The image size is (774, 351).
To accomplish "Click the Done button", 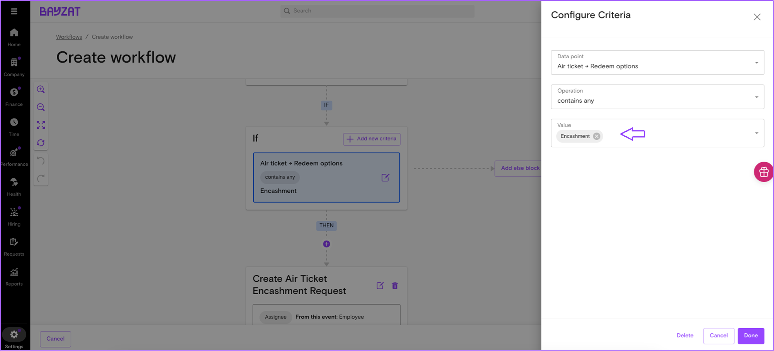I will pos(750,336).
